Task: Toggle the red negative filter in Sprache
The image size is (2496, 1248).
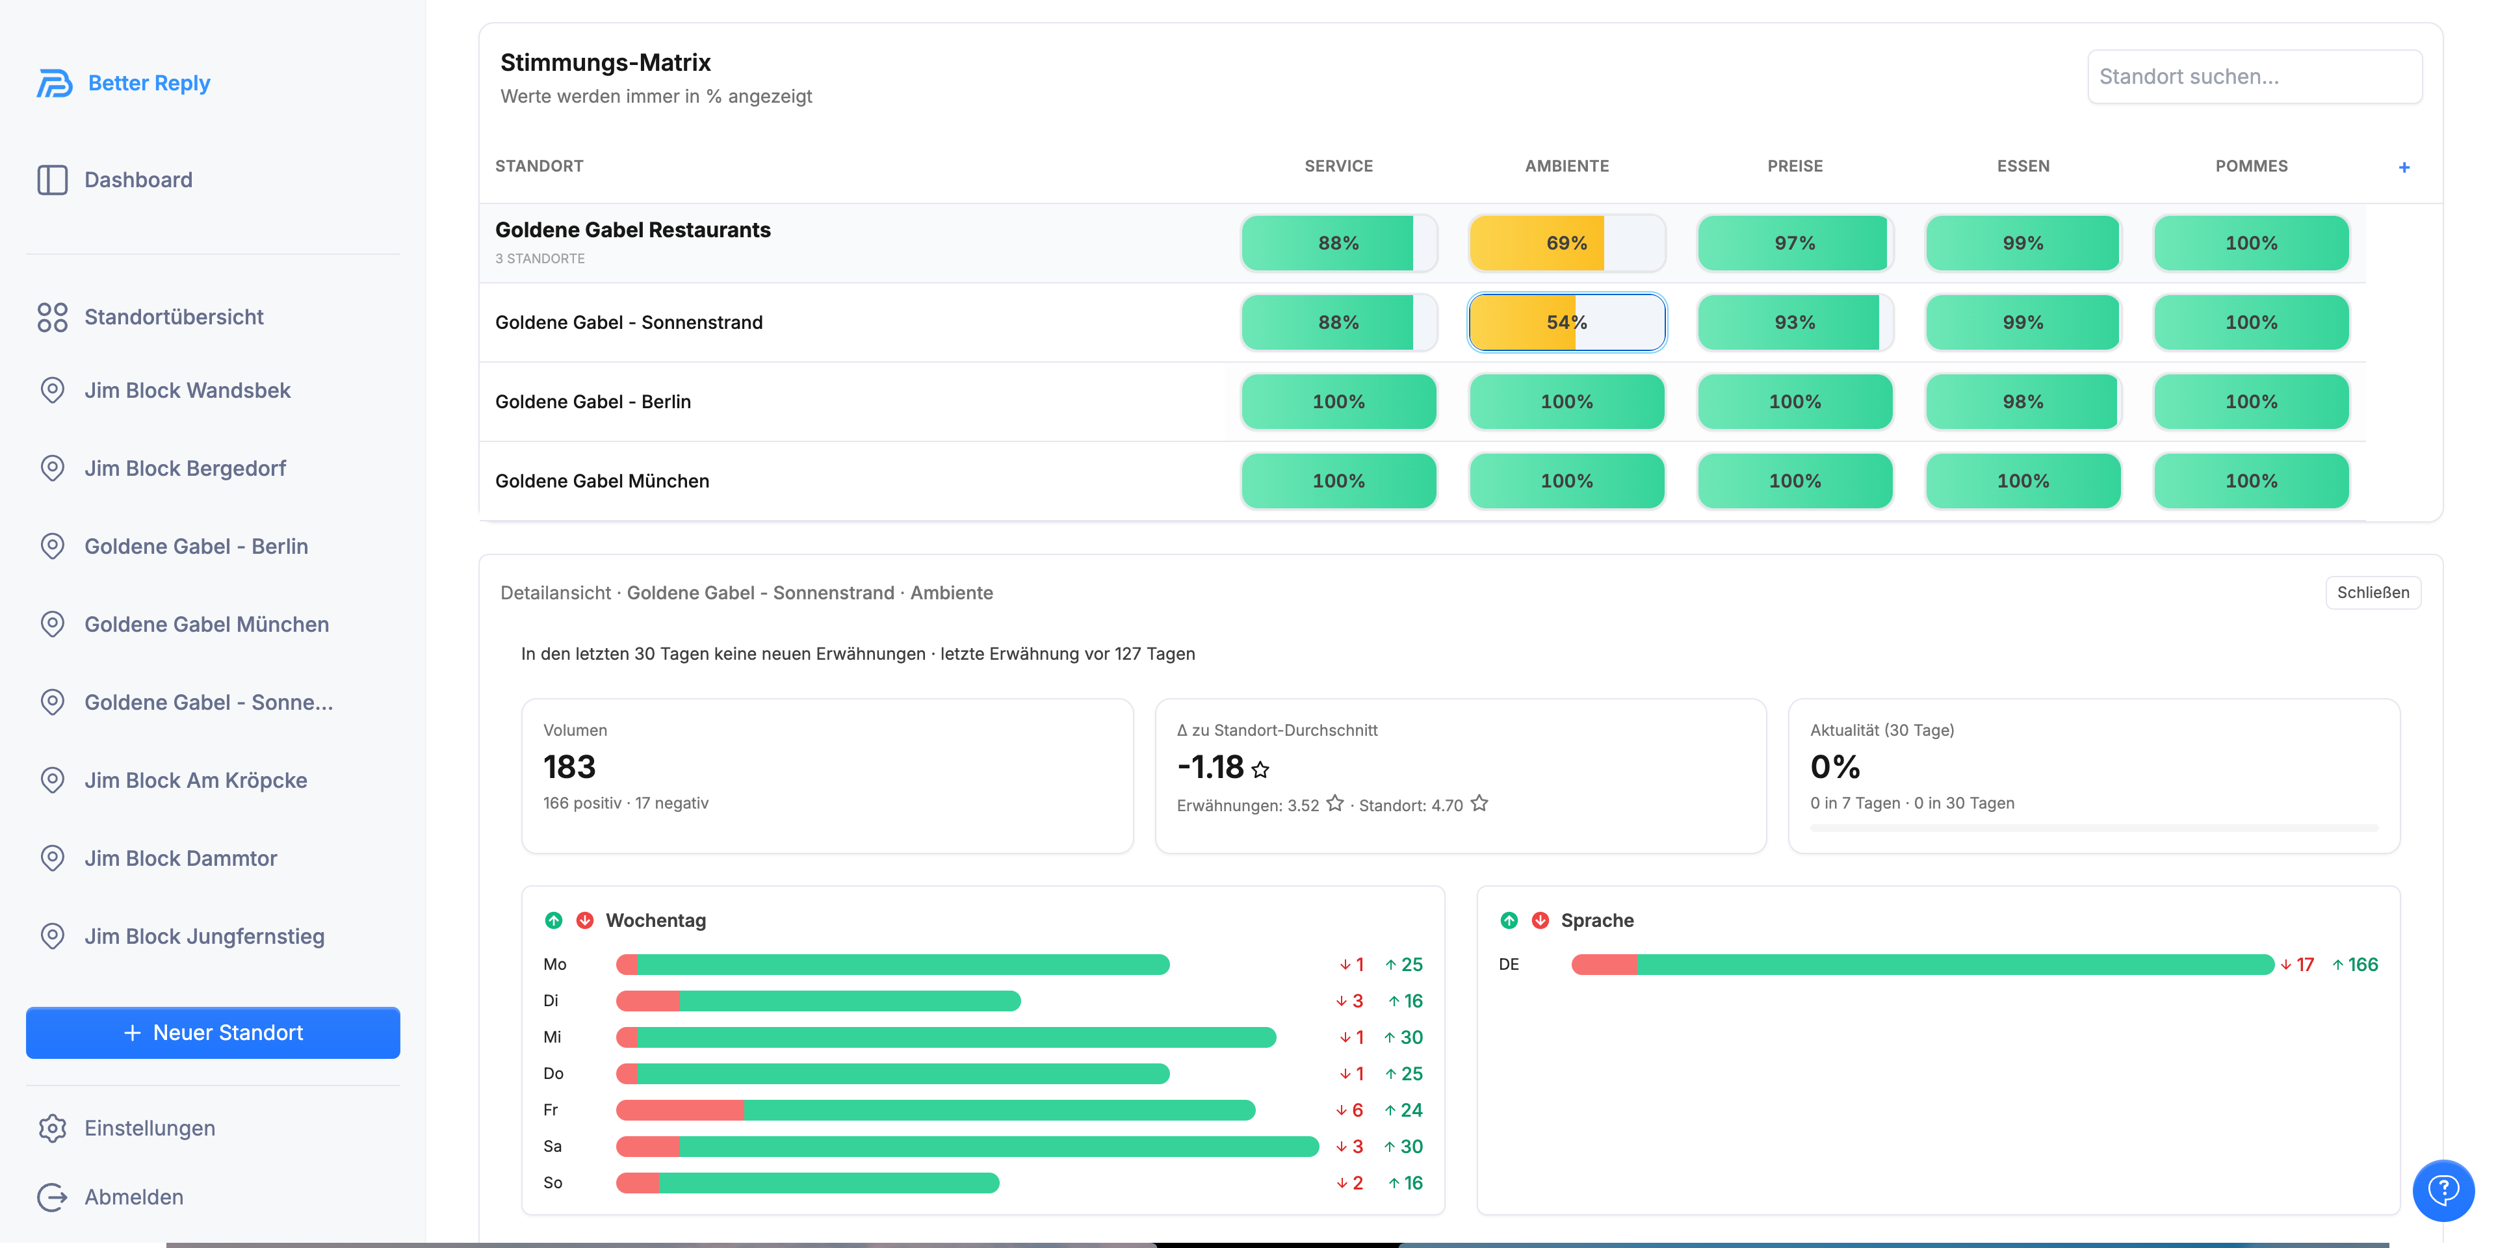Action: (x=1540, y=920)
